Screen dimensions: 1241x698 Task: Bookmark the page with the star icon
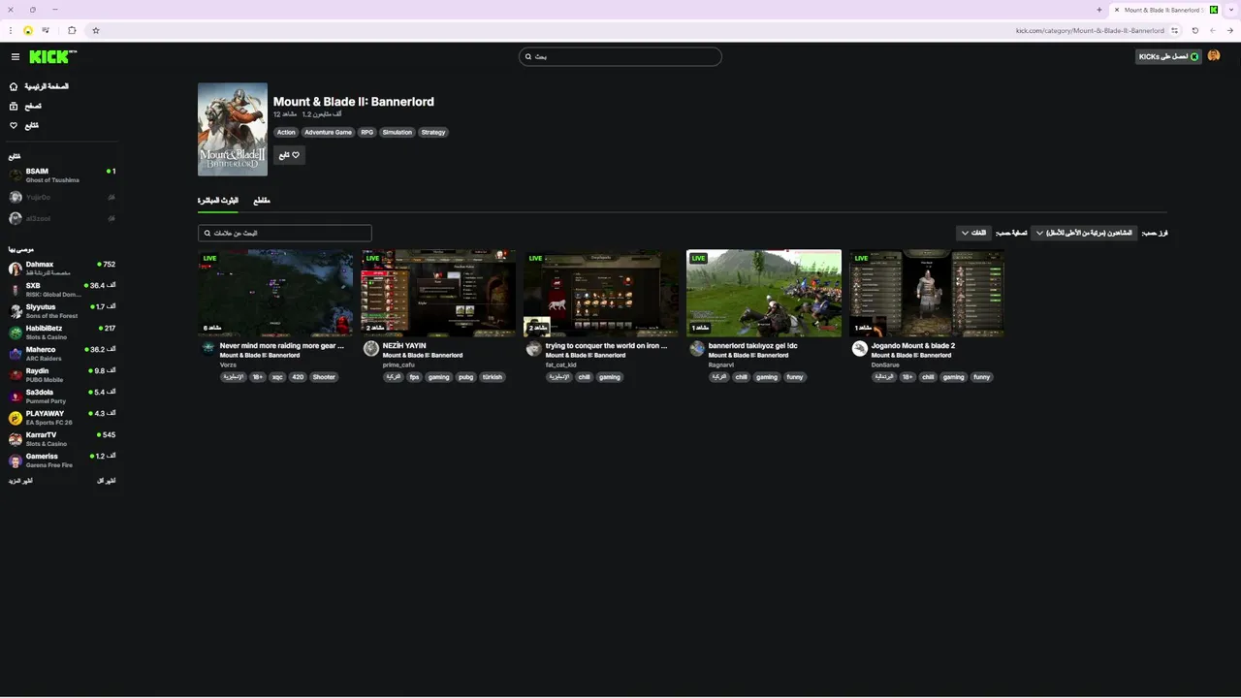[x=95, y=30]
